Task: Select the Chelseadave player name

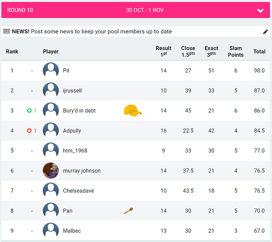Action: 79,191
